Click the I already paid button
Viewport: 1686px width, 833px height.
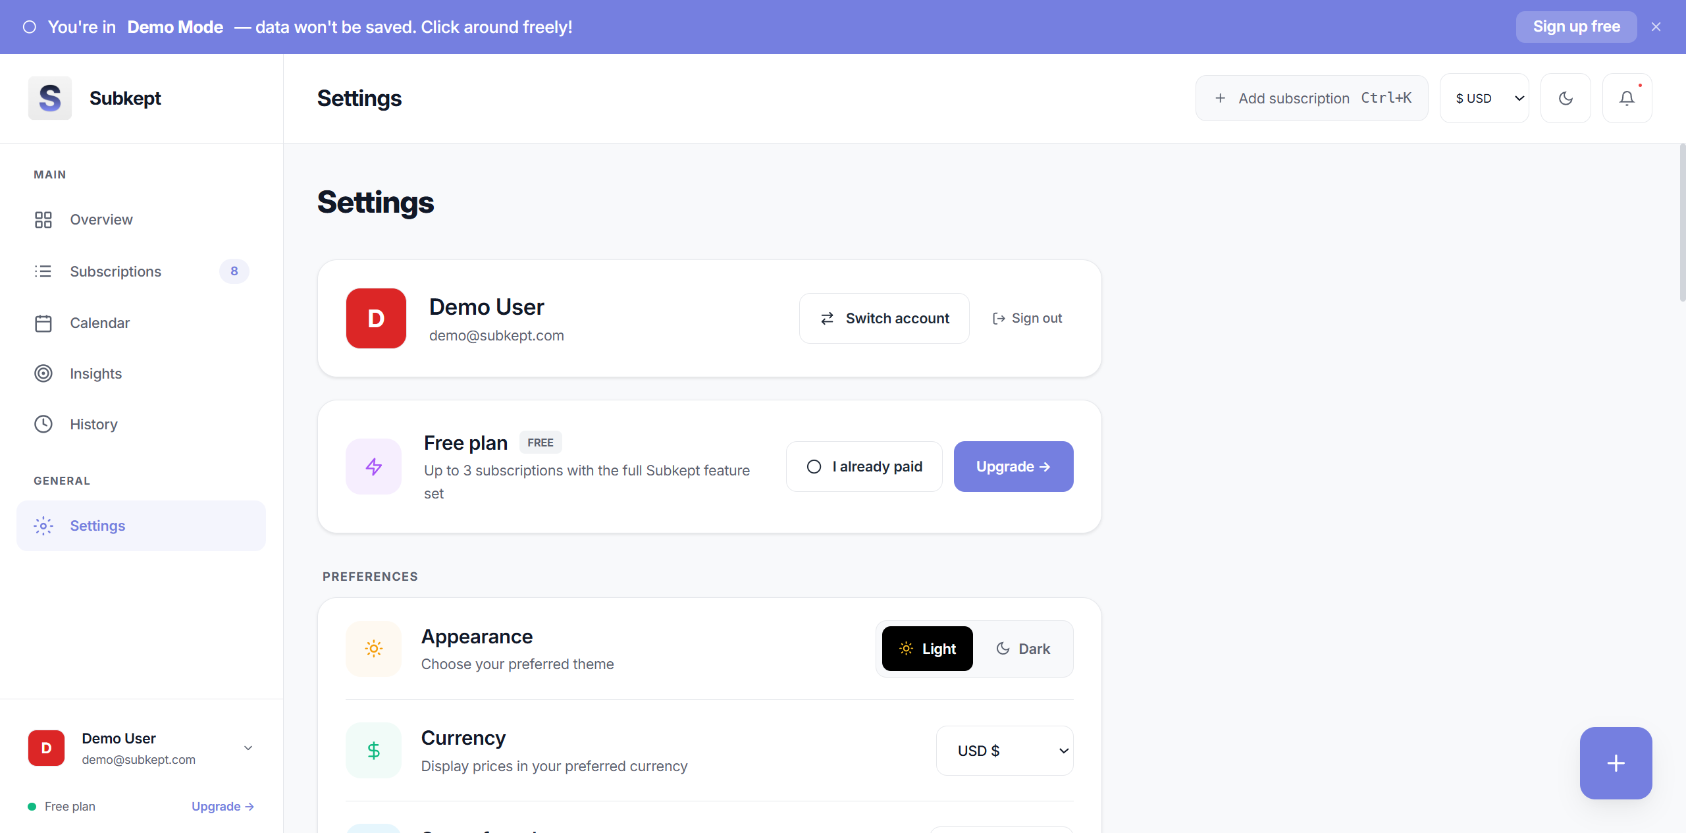864,467
